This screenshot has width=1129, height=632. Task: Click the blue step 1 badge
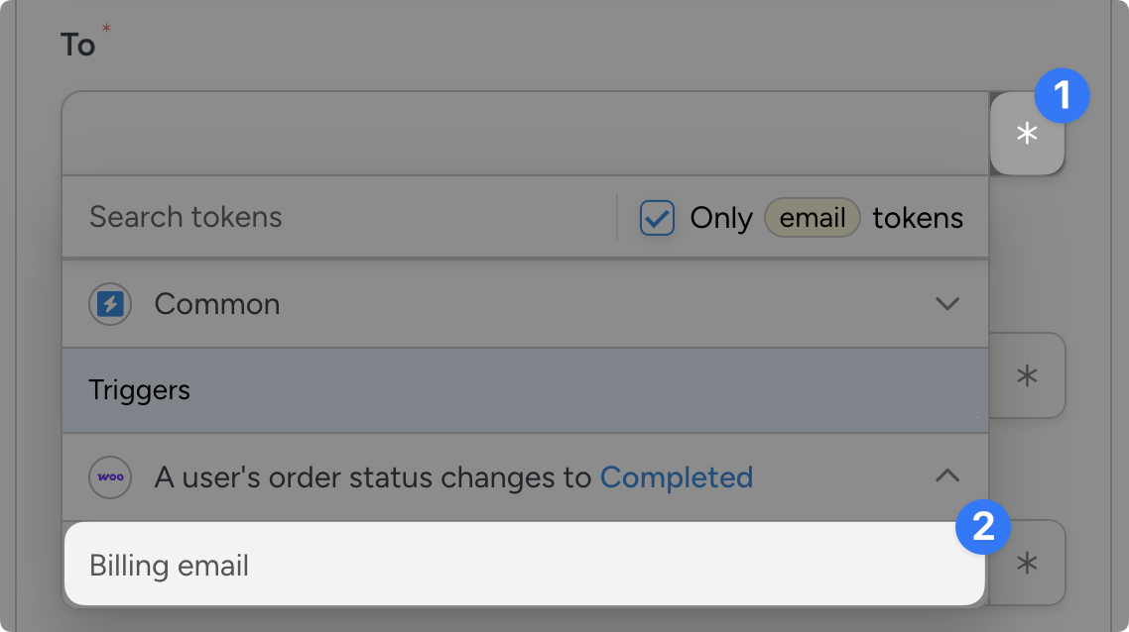(1062, 96)
